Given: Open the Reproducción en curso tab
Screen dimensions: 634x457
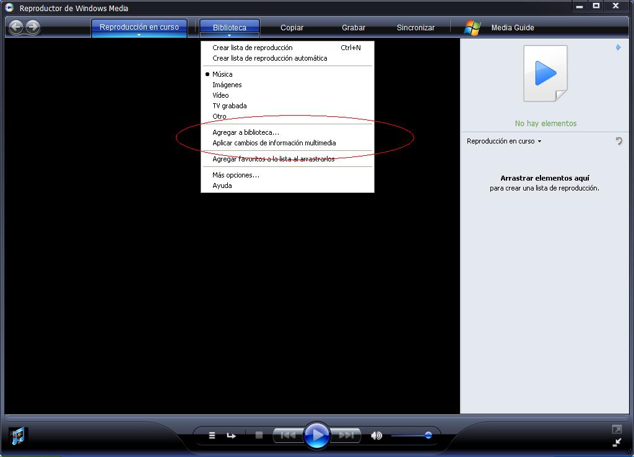Looking at the screenshot, I should [139, 27].
